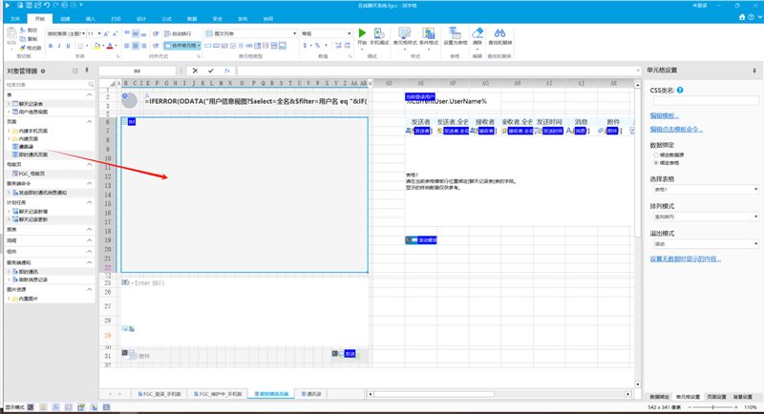Click the checkbox cell type icon

pos(233,46)
